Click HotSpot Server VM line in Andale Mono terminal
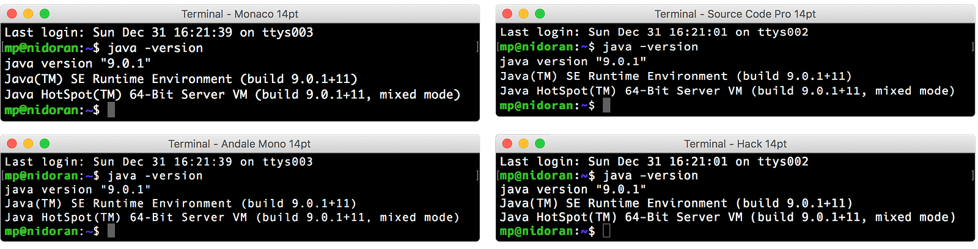Viewport: 978px width, 249px height. coord(232,217)
